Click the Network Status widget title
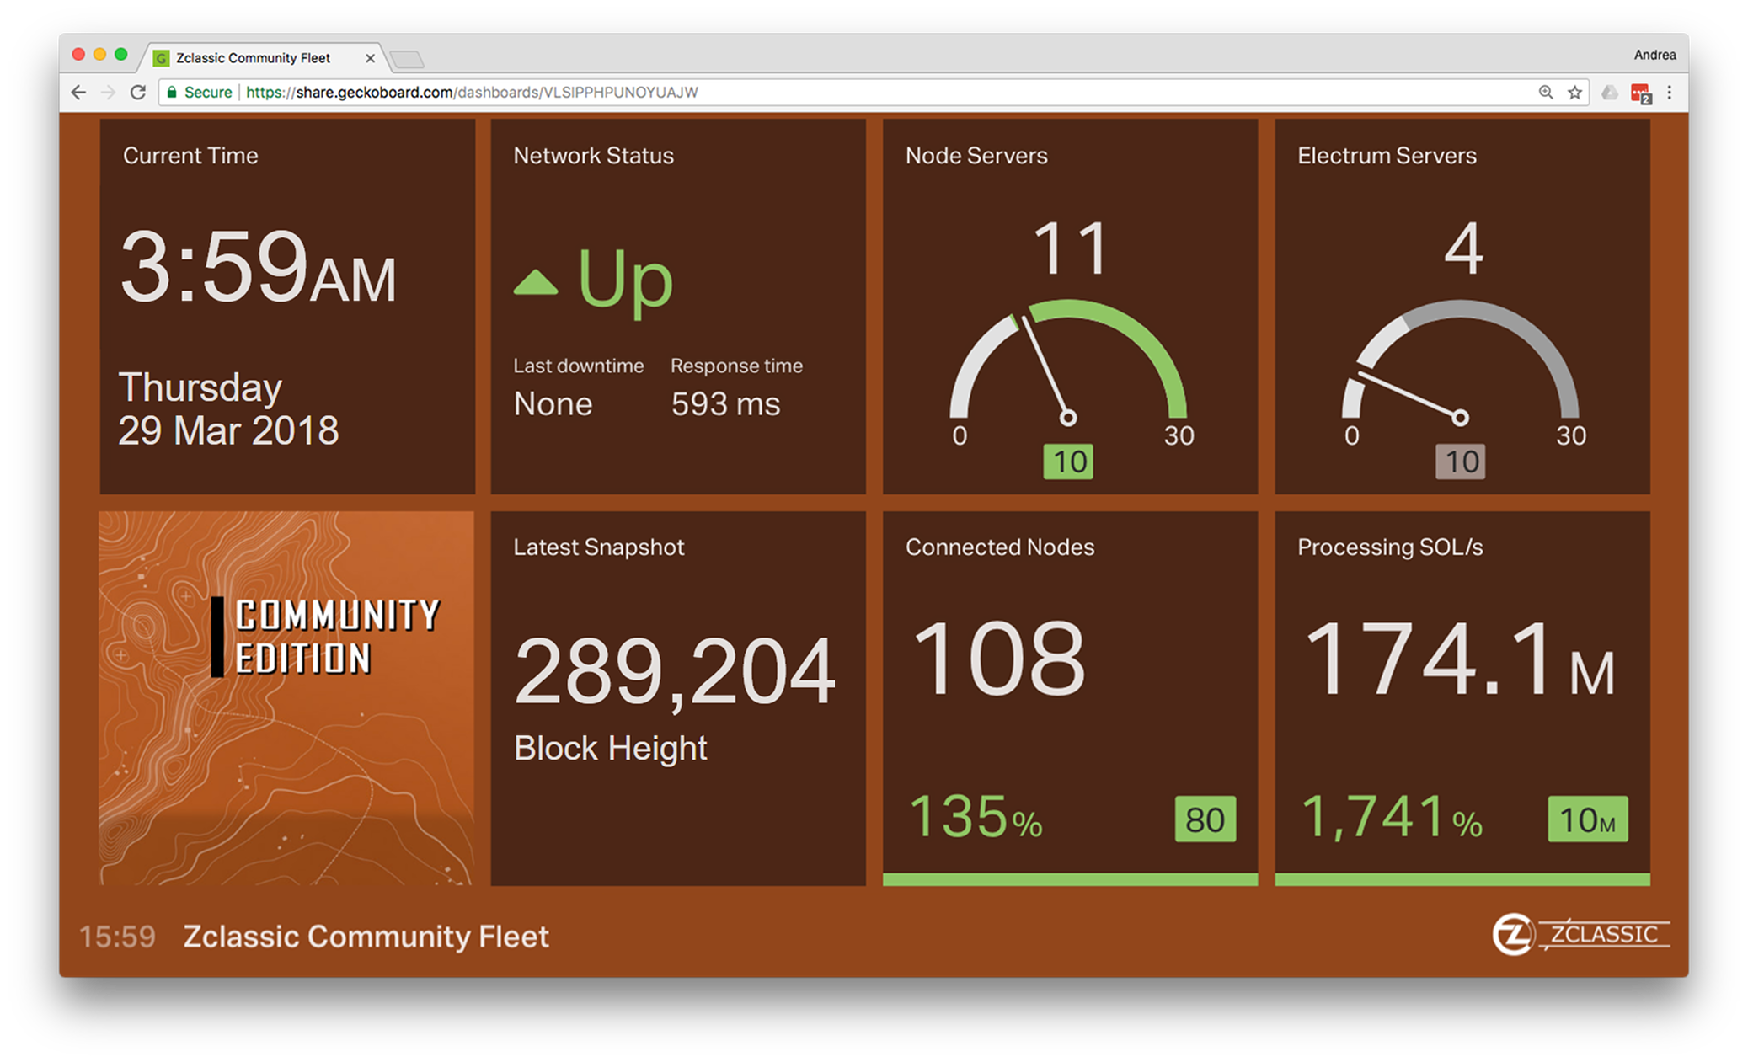The width and height of the screenshot is (1748, 1062). [593, 156]
